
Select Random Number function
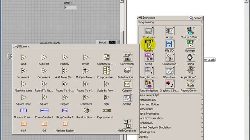tap(86, 110)
